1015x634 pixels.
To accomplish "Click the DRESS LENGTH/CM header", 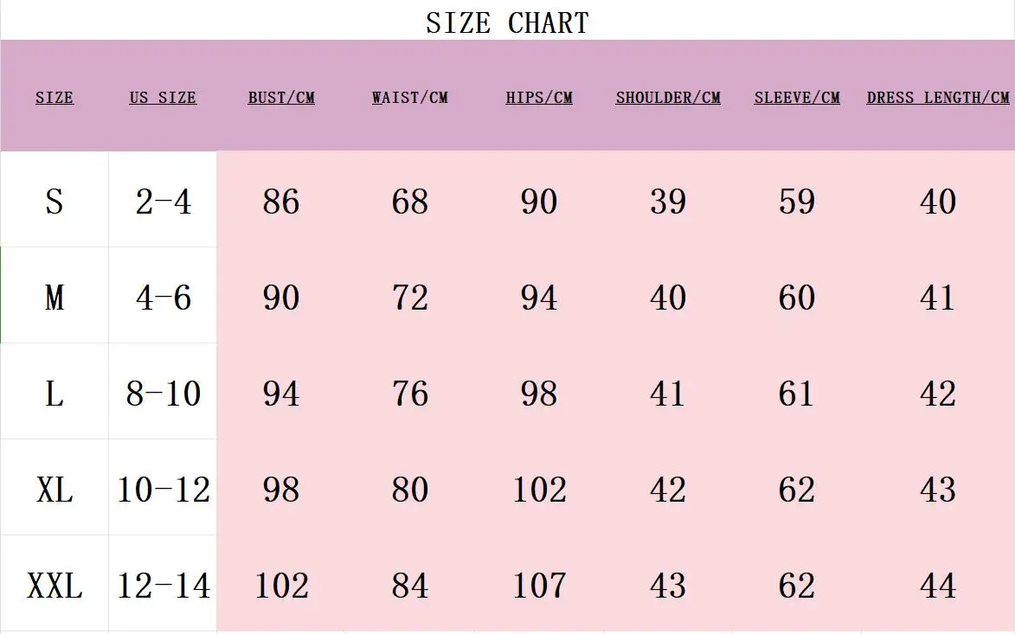I will 938,98.
